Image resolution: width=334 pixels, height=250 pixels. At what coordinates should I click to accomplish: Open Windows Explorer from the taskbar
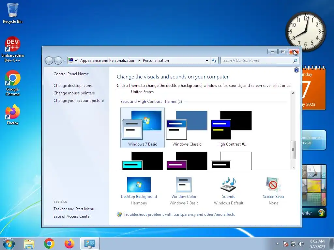tap(29, 243)
